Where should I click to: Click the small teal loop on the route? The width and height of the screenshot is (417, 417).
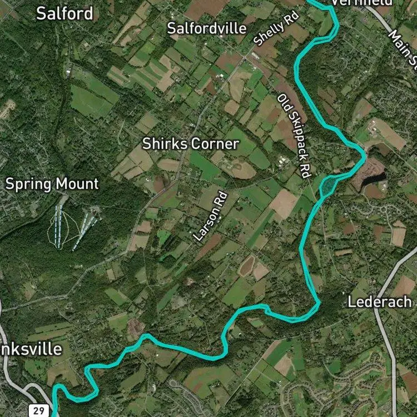(329, 186)
